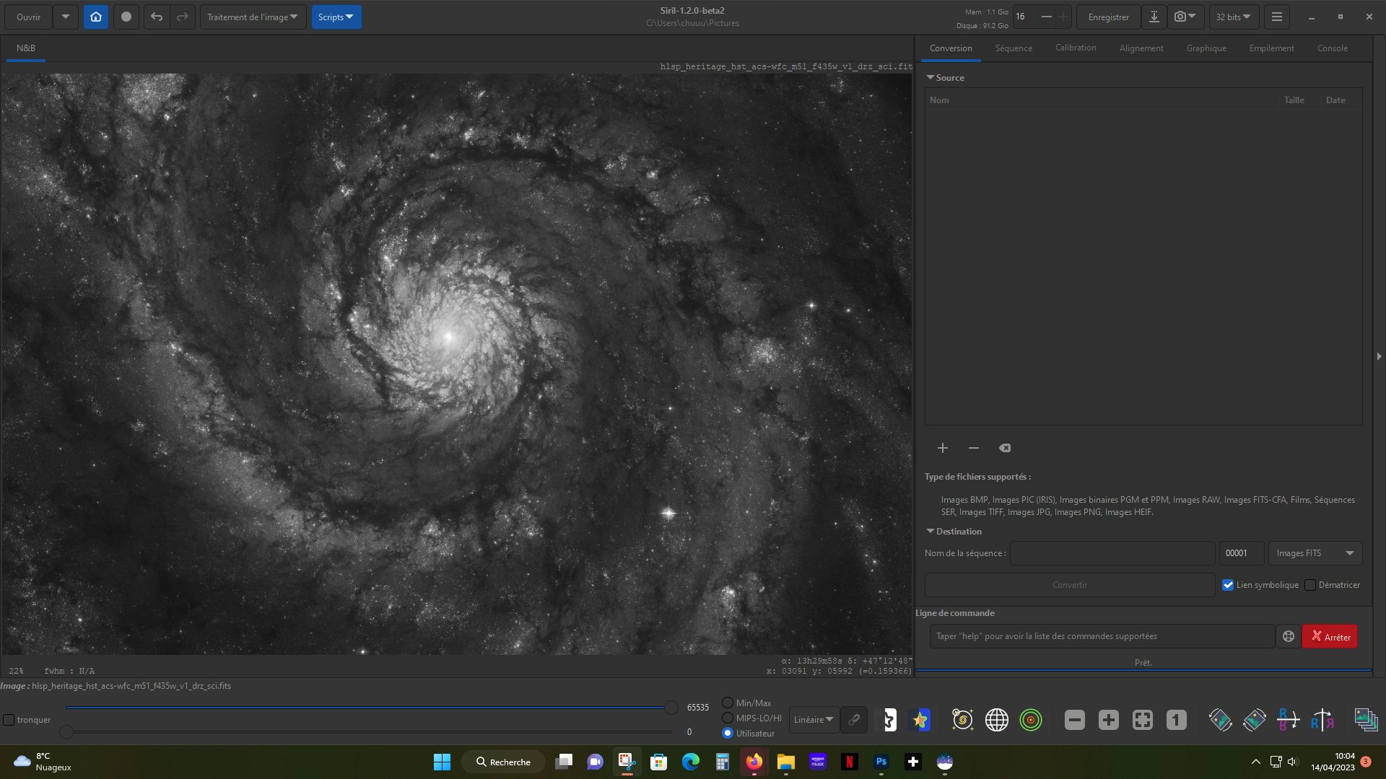
Task: Select the Utilisateur radio option
Action: (728, 734)
